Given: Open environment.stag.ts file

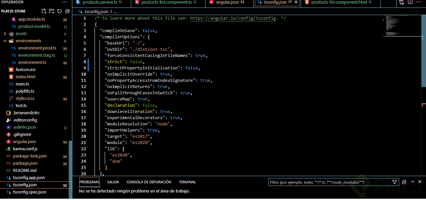Looking at the screenshot, I should click(37, 55).
